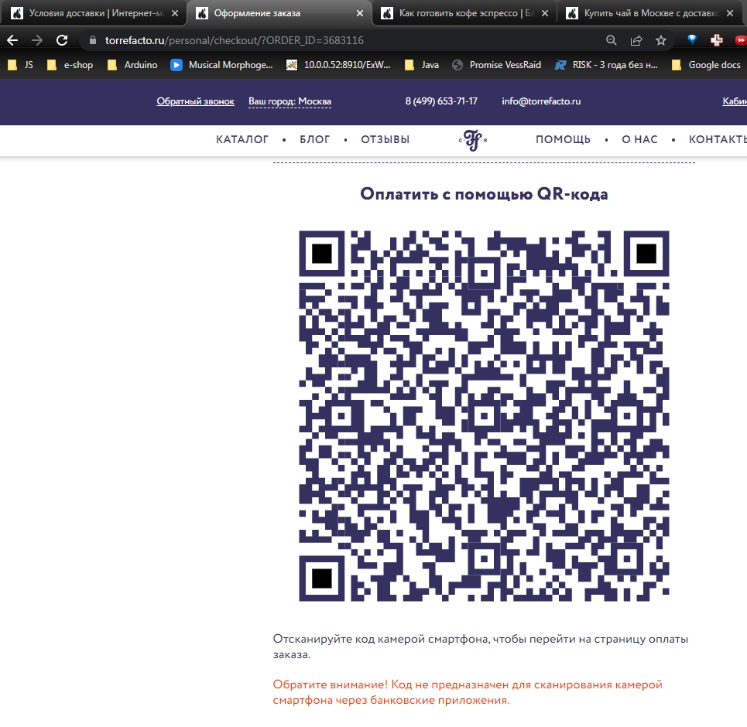The height and width of the screenshot is (727, 747).
Task: Close the 'Оформление заказа' tab
Action: click(x=360, y=14)
